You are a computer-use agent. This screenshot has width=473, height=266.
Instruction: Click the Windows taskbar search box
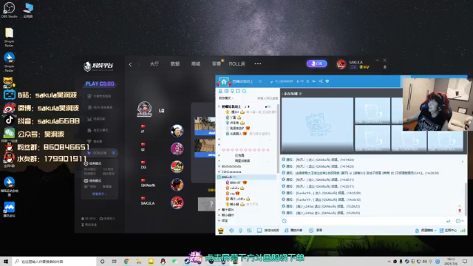coord(54,262)
